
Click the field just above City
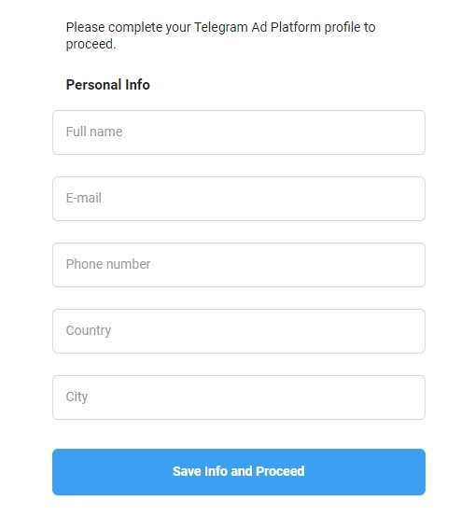coord(239,331)
